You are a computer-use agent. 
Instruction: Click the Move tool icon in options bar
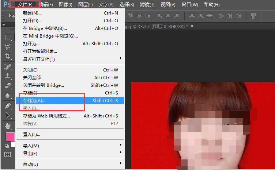[x=11, y=16]
